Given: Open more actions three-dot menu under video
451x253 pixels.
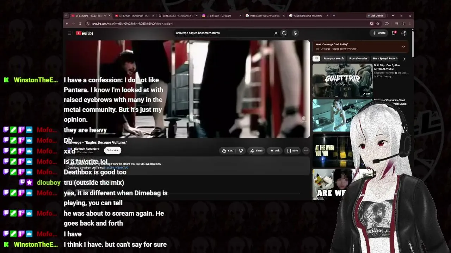Looking at the screenshot, I should 306,151.
